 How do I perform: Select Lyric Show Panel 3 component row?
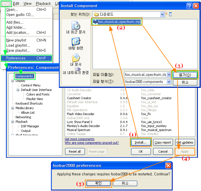coord(130,122)
